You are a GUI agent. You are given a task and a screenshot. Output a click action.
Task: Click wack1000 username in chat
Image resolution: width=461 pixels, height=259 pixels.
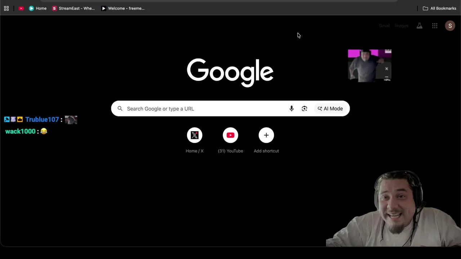point(20,131)
